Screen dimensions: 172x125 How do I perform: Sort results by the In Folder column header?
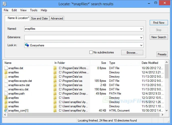71,63
